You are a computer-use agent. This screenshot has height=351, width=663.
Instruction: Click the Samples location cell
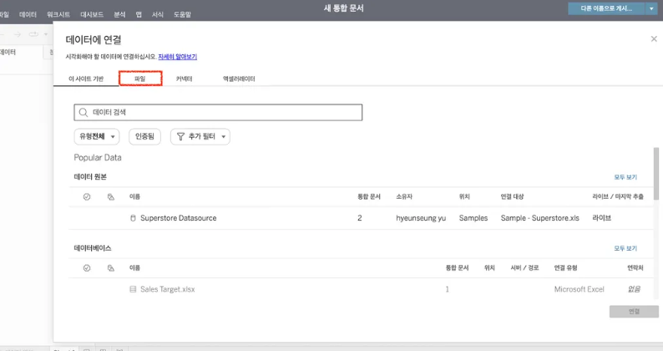coord(473,218)
